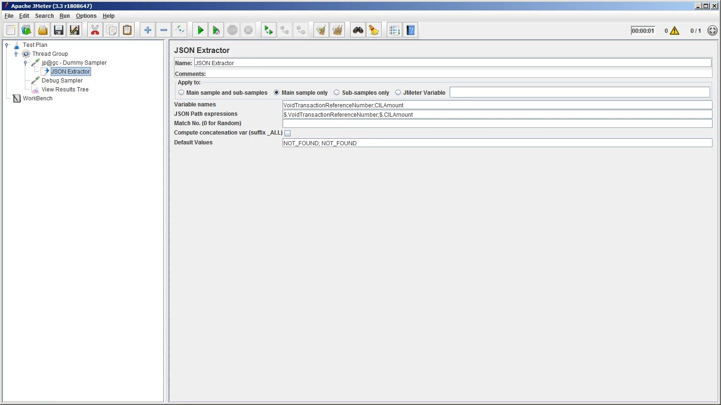Click the Copy toolbar icon
The width and height of the screenshot is (721, 405).
[111, 30]
